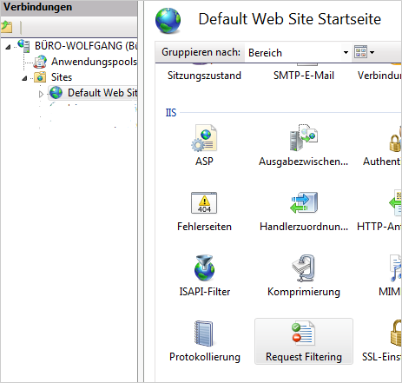Select Default Web Site tree label
The image size is (402, 383).
coord(102,93)
